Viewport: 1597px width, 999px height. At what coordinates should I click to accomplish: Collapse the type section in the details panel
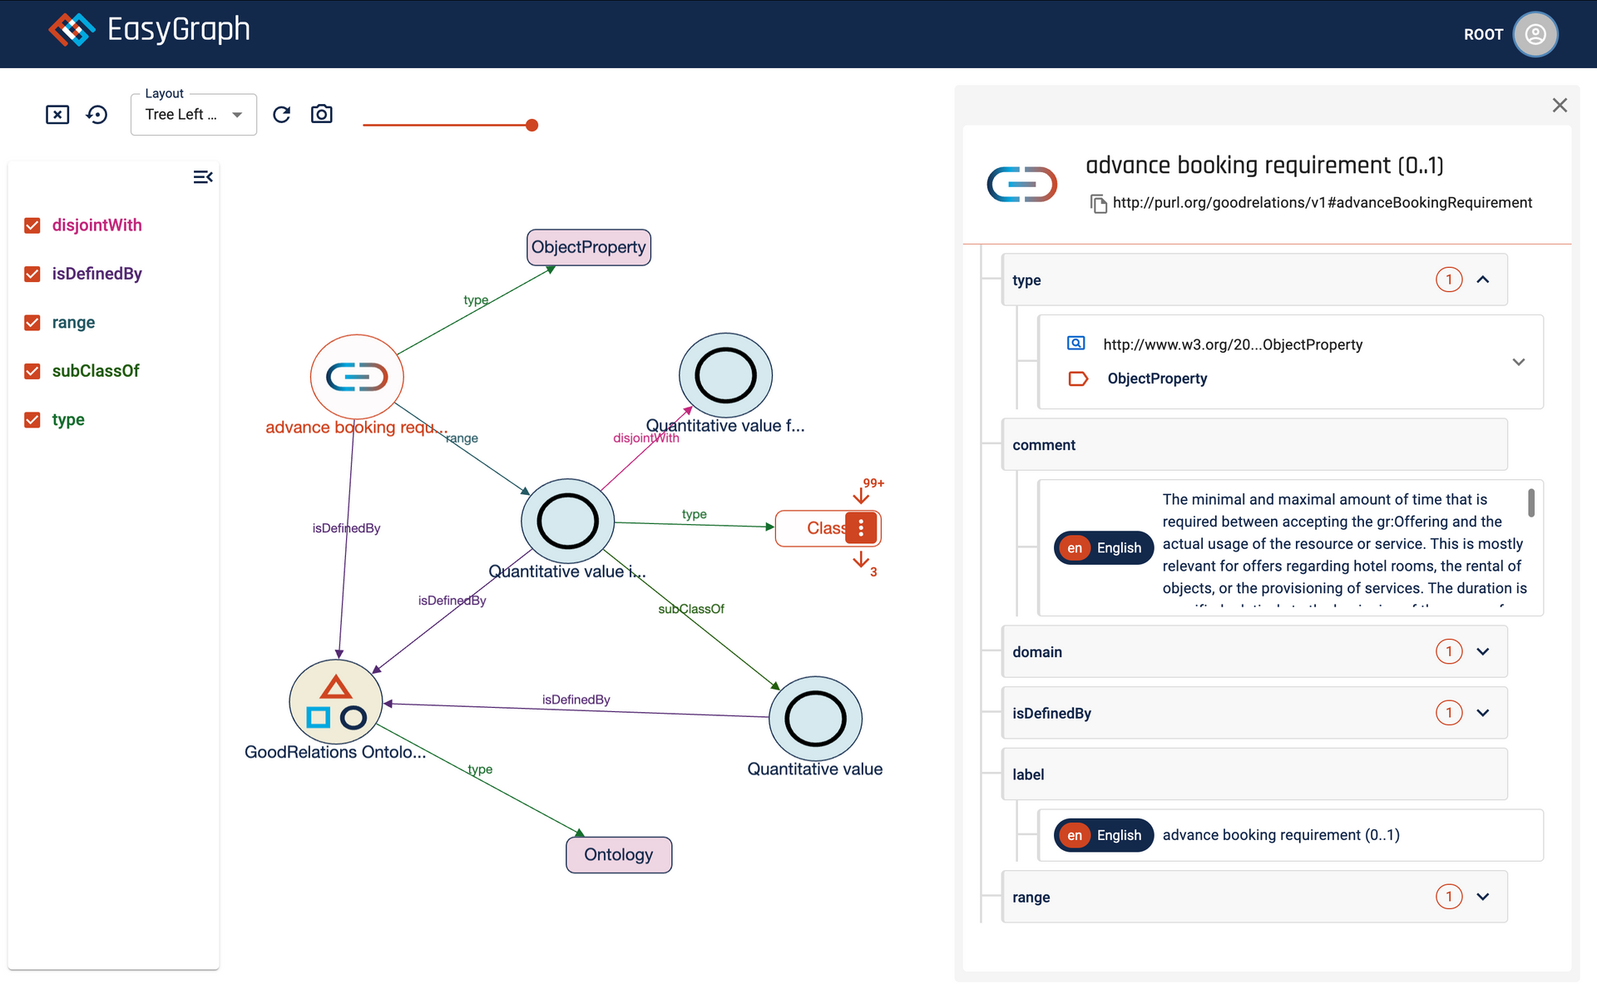click(1482, 280)
